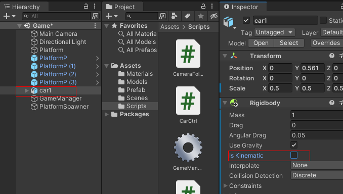Viewport: 343px width, 194px height.
Task: Click Assets in the breadcrumb path
Action: click(170, 27)
